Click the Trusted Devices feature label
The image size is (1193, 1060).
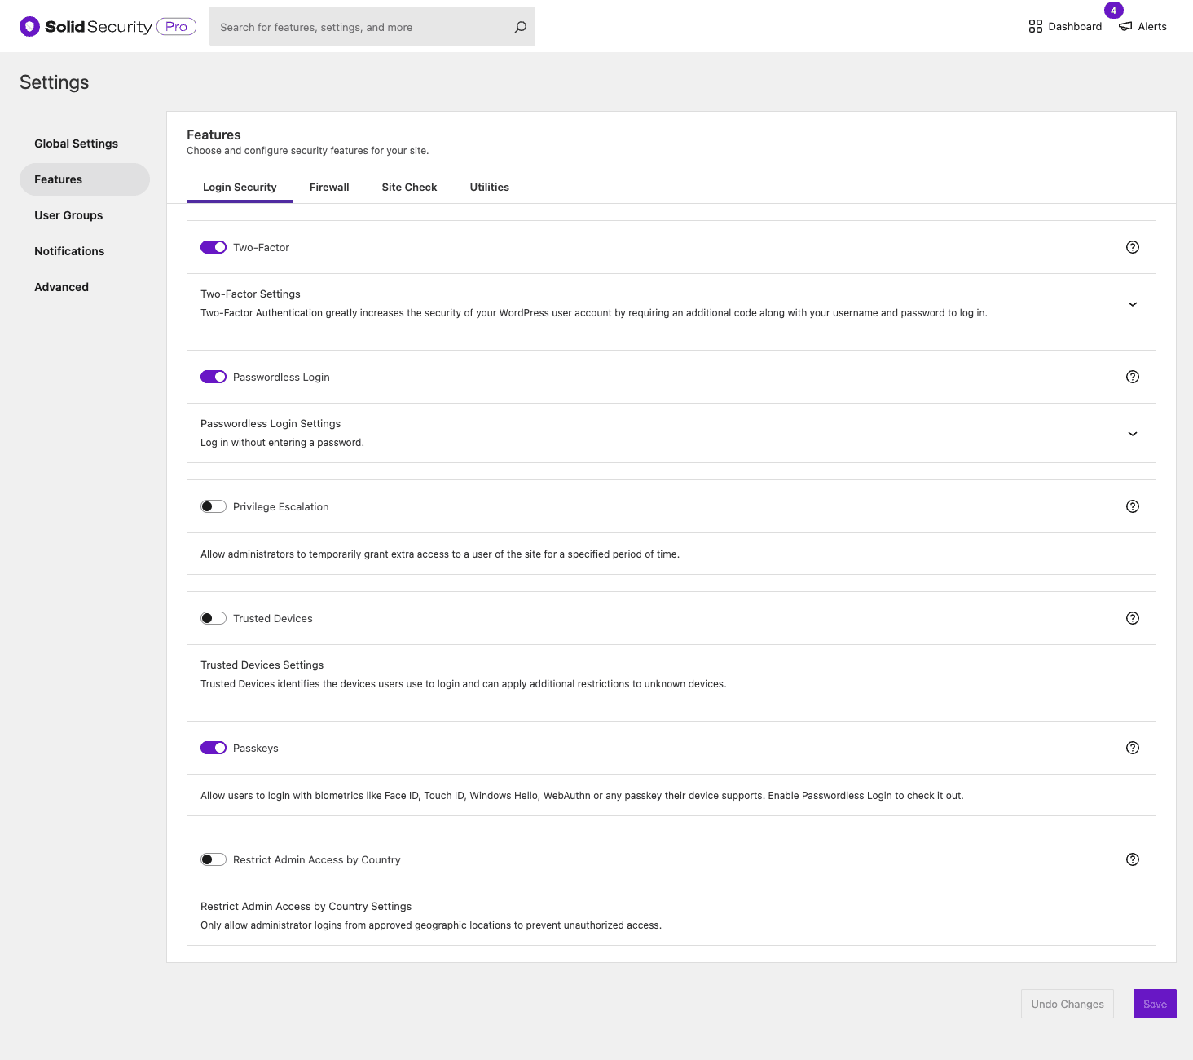tap(272, 618)
